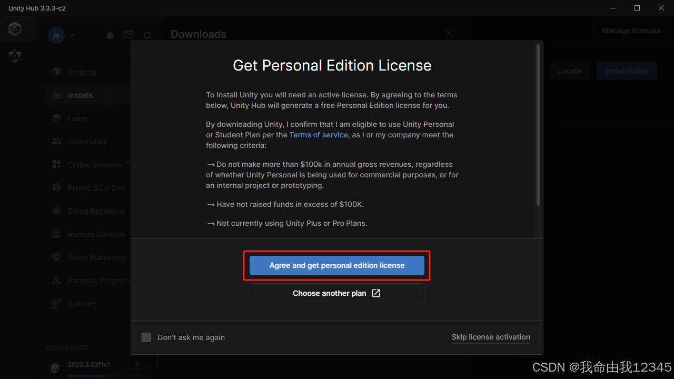The height and width of the screenshot is (379, 674).
Task: Close the Downloads panel with X
Action: point(449,33)
